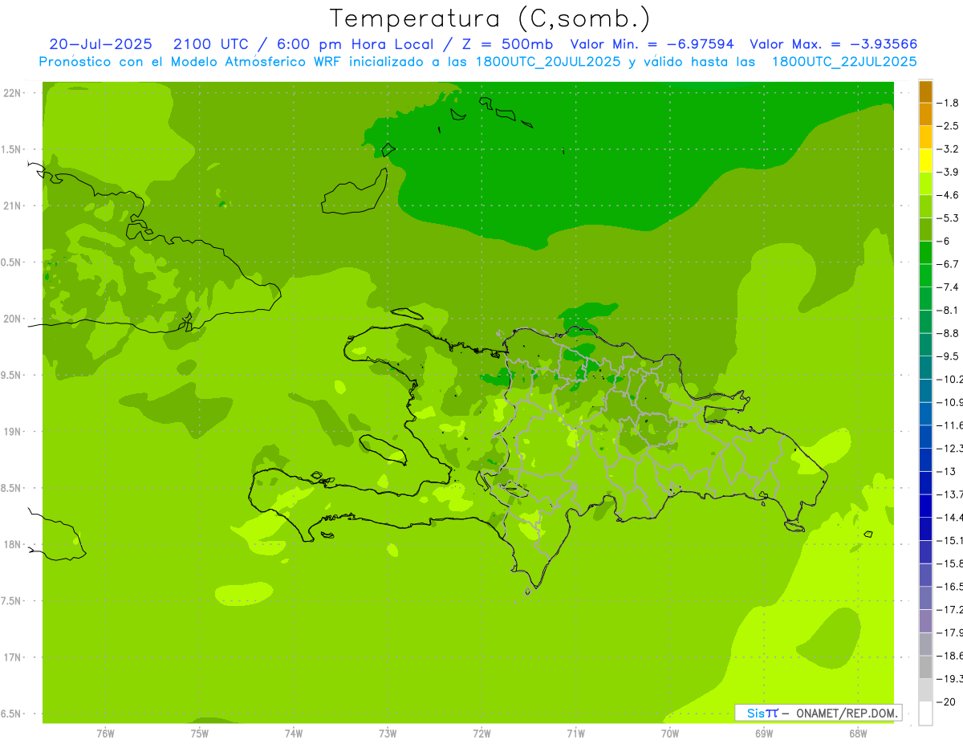
Task: Click the '-8.8' colorbar value
Action: pyautogui.click(x=948, y=333)
